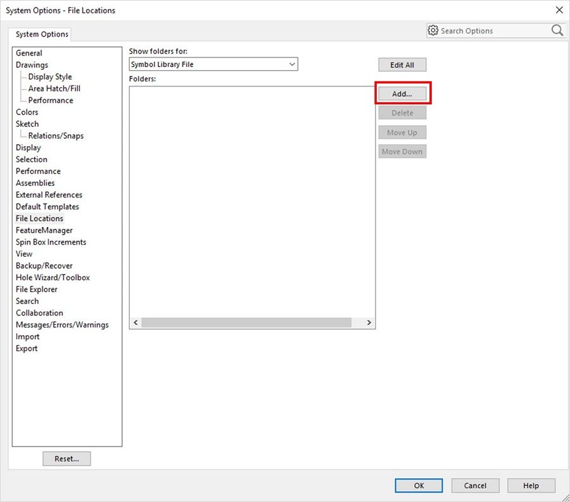This screenshot has width=570, height=502.
Task: Click the search magnifier icon
Action: [x=557, y=30]
